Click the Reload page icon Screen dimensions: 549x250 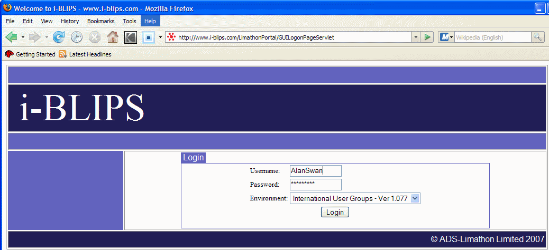[x=59, y=37]
